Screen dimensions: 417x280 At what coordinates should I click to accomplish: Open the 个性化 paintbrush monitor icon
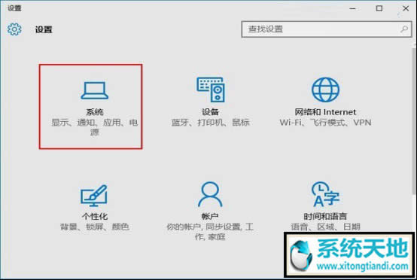tap(94, 196)
